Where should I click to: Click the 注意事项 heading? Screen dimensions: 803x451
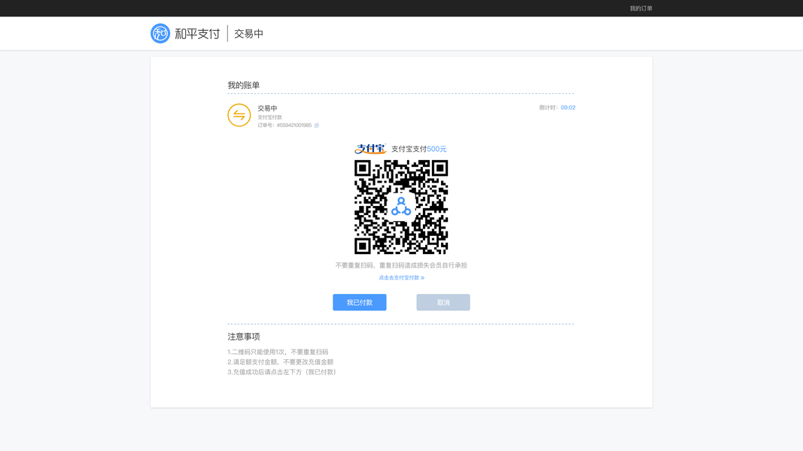coord(244,337)
